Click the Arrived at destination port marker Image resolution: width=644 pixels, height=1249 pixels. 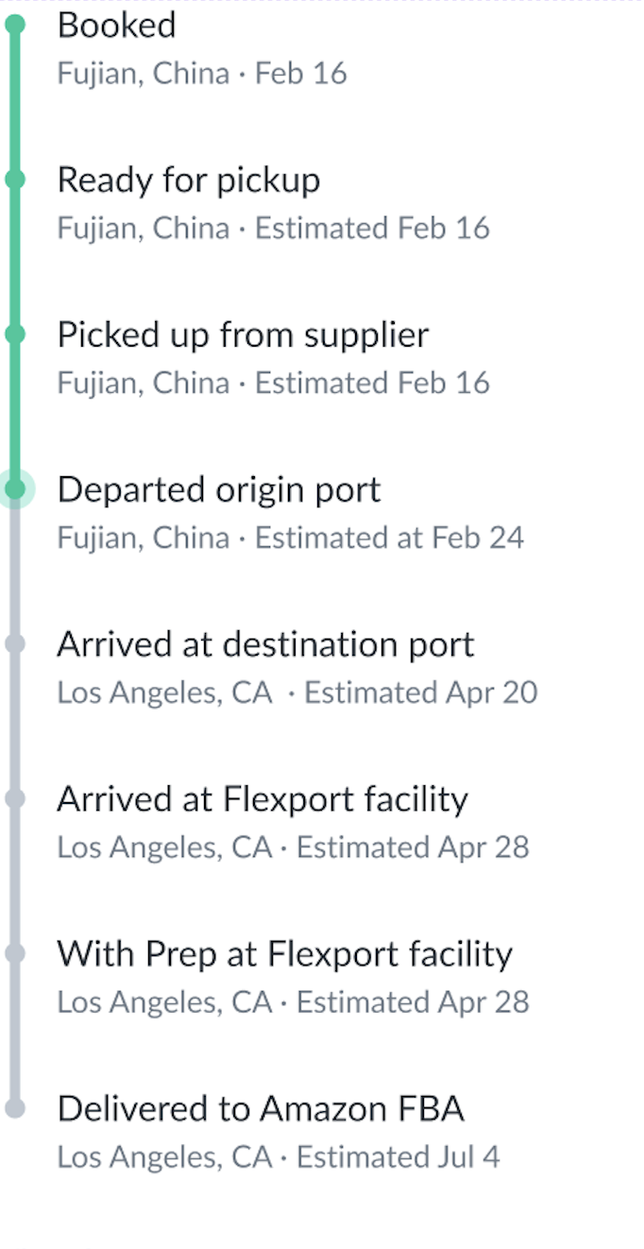(14, 644)
